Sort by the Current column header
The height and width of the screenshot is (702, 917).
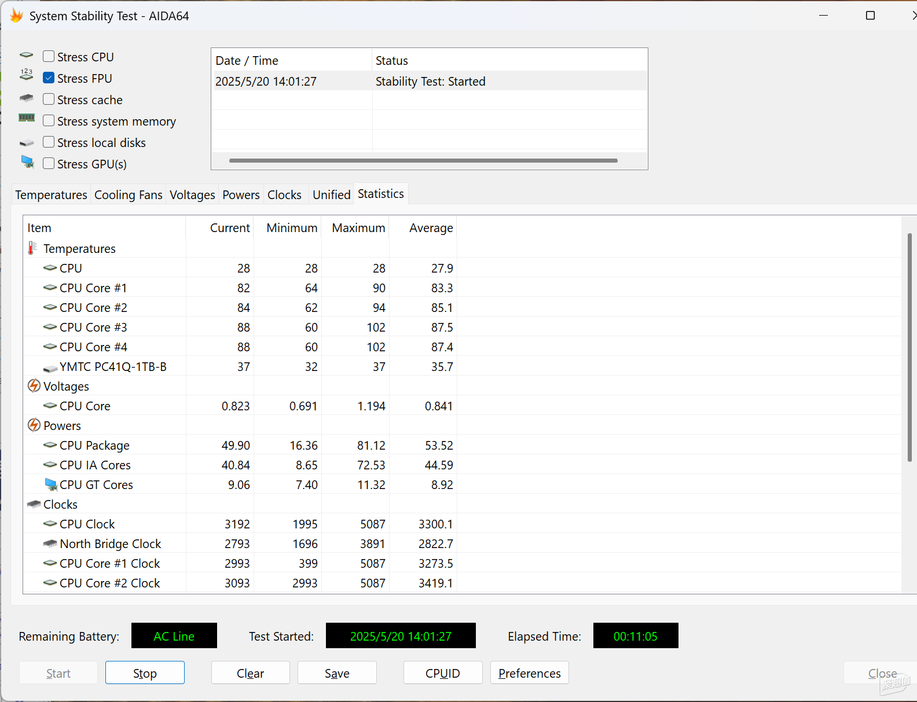coord(219,227)
